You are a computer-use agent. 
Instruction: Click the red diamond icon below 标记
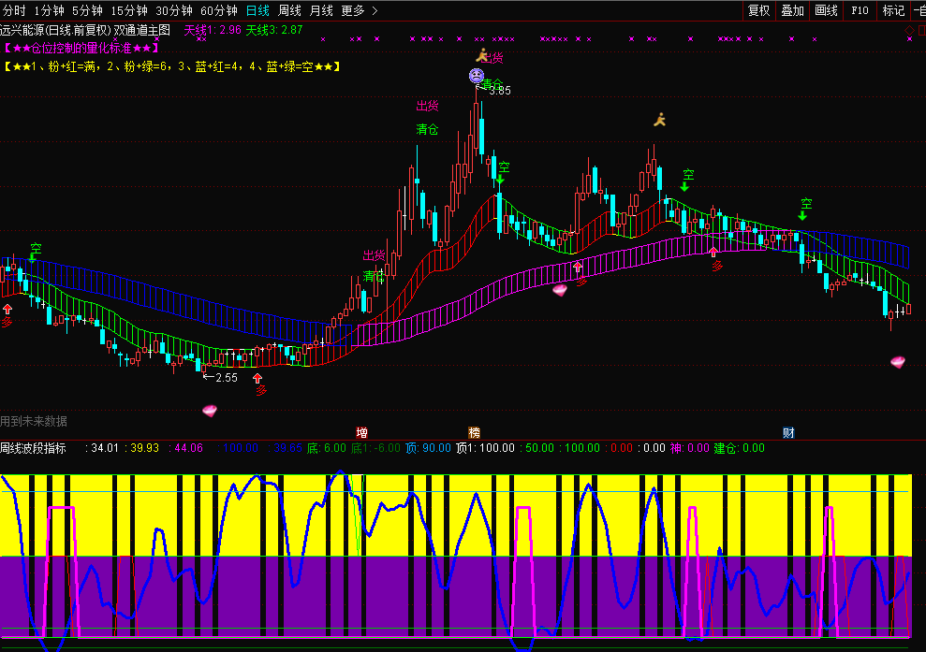(x=909, y=30)
